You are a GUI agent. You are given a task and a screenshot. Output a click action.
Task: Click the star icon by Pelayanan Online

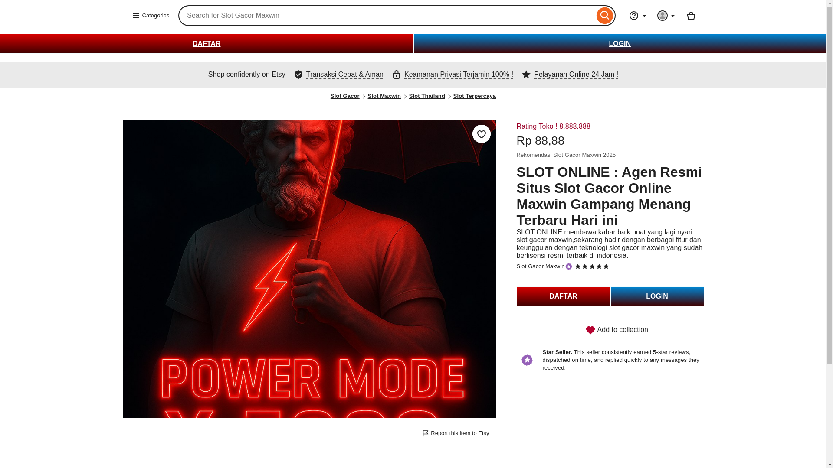[526, 75]
